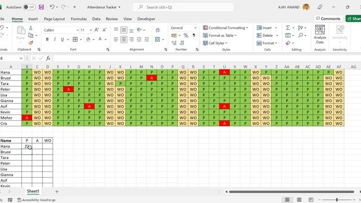Click Decrease Decimal icon
361x203 pixels.
pyautogui.click(x=182, y=43)
